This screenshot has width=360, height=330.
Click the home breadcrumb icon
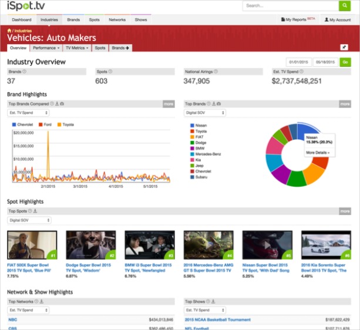click(x=9, y=31)
